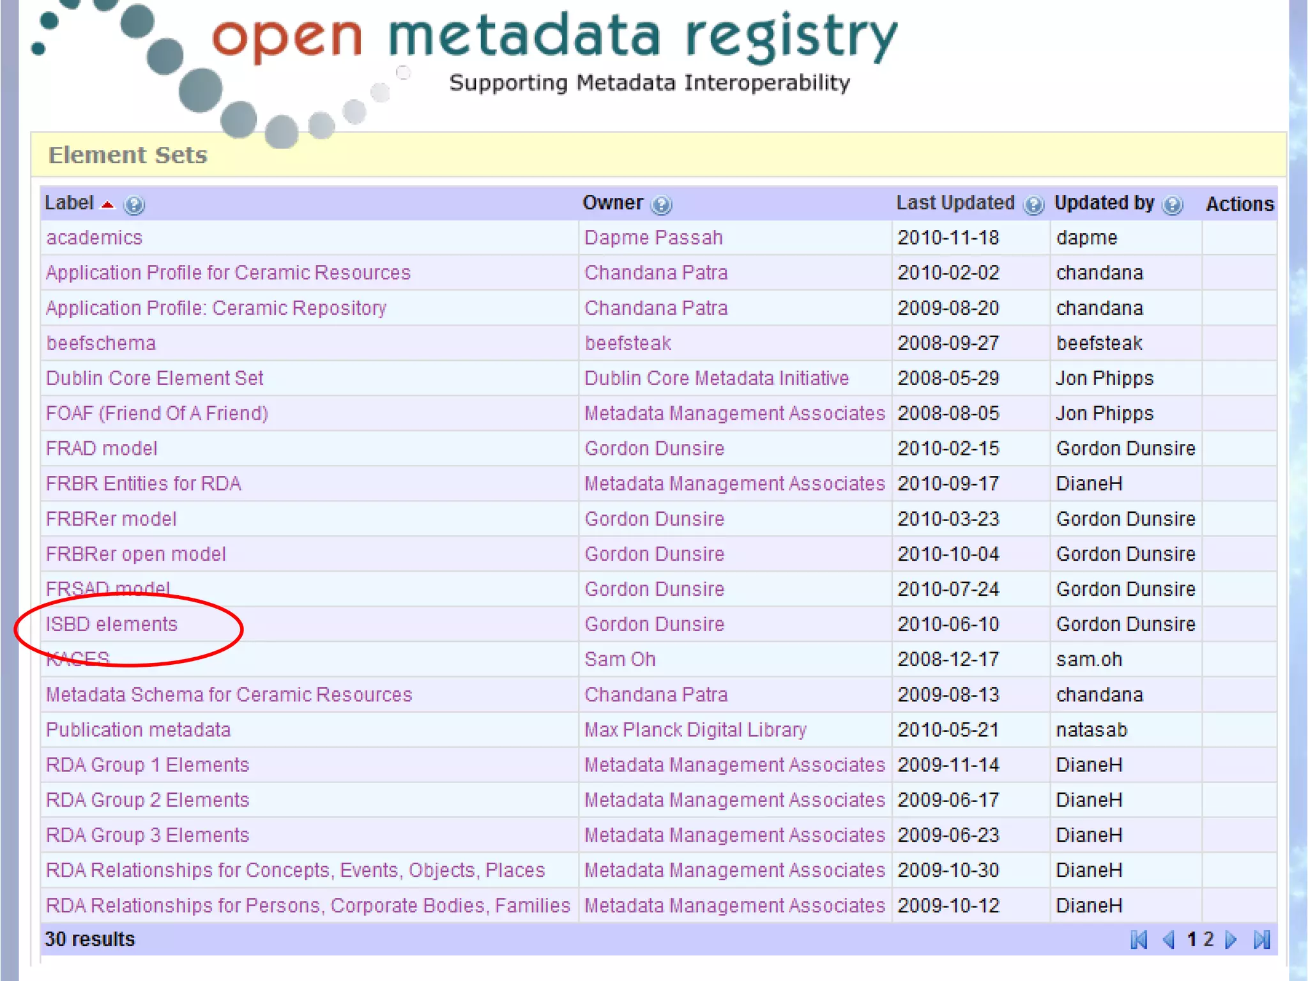This screenshot has height=981, width=1308.
Task: Jump to last page icon
Action: point(1261,939)
